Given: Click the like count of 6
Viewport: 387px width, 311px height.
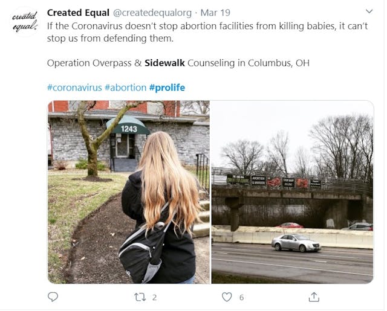Looking at the screenshot, I should (x=241, y=297).
